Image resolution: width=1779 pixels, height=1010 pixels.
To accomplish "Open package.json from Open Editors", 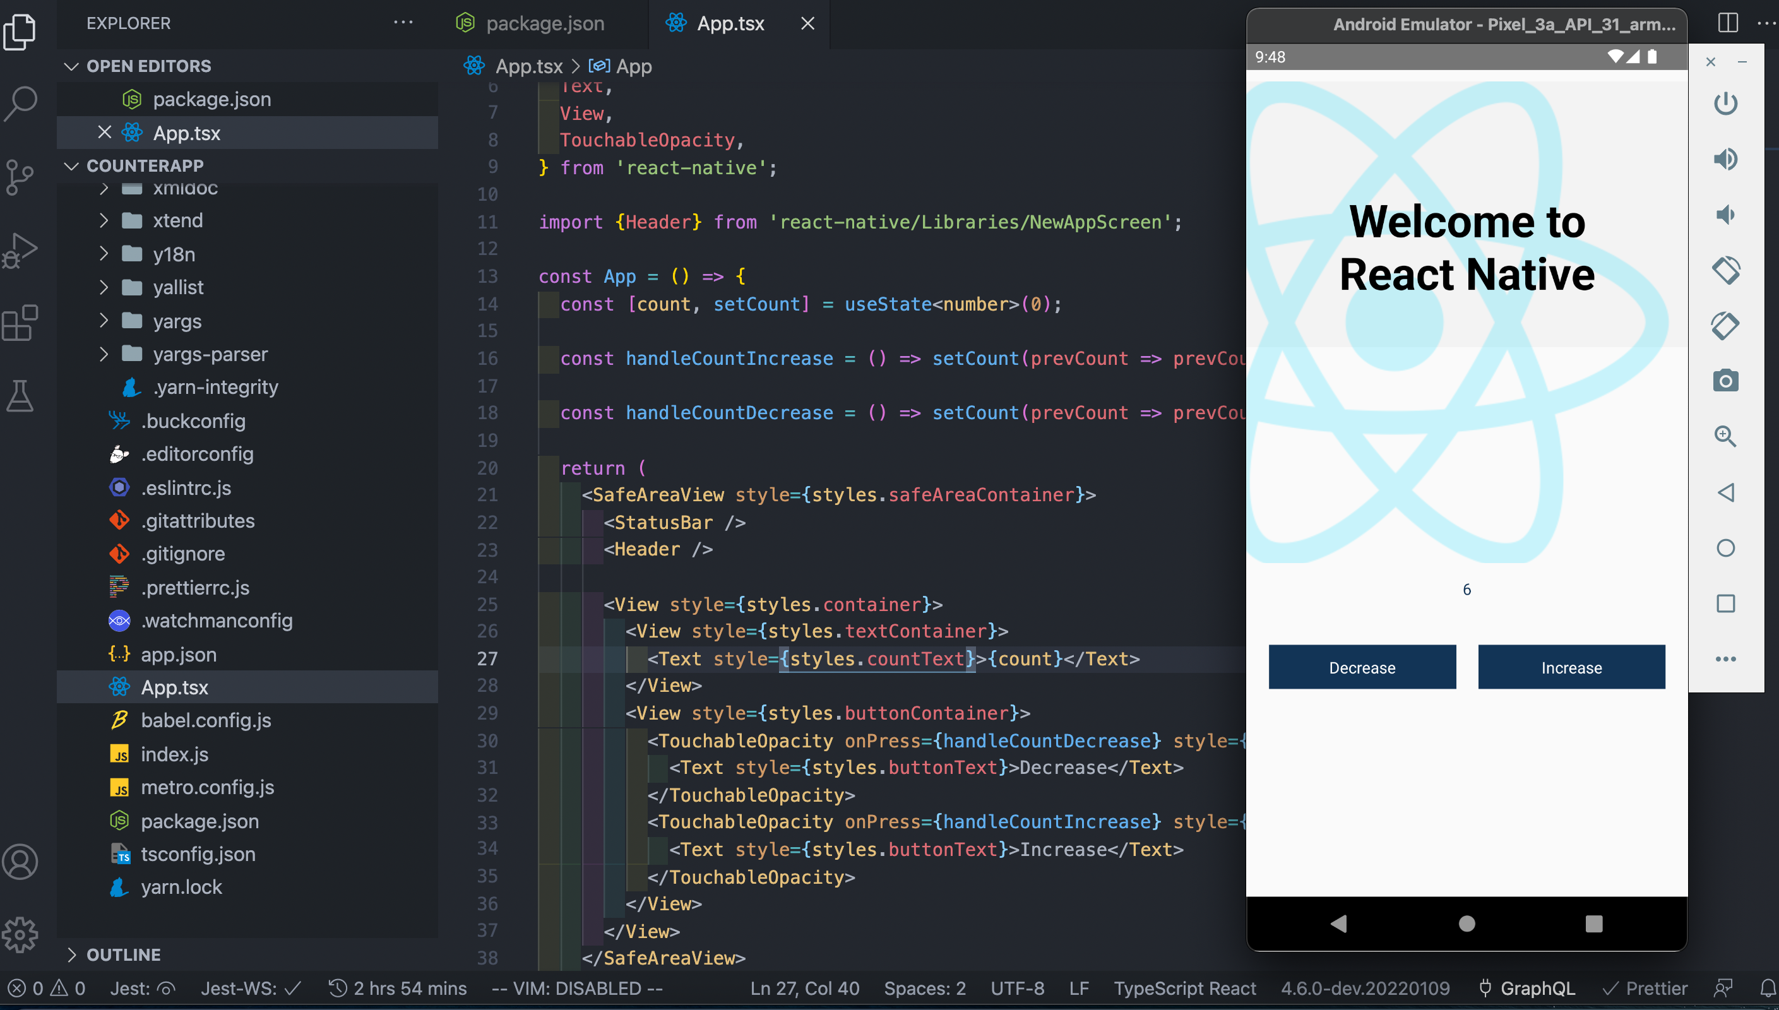I will (x=211, y=99).
